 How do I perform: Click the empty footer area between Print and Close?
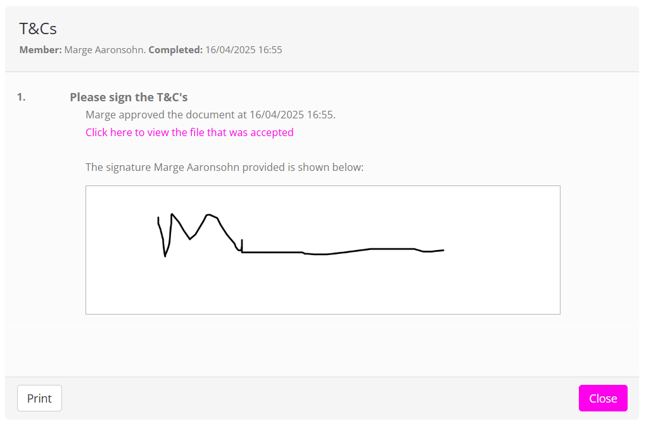coord(317,398)
